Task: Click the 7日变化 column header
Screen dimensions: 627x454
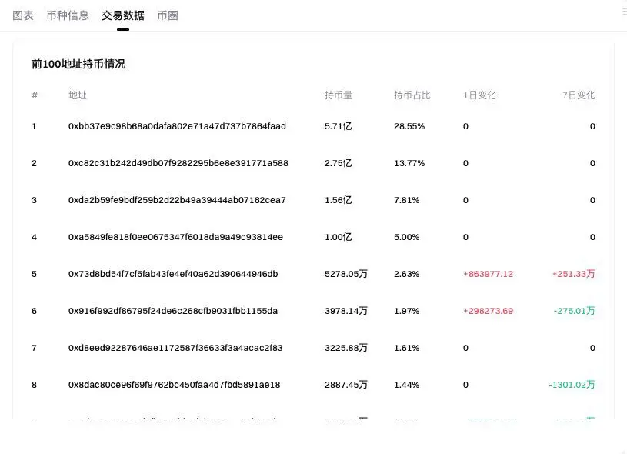Action: pos(579,95)
